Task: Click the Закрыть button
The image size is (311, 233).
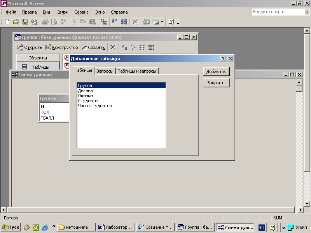Action: 216,83
